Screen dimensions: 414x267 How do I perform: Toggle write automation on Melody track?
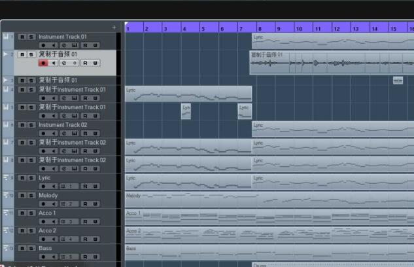pyautogui.click(x=95, y=204)
